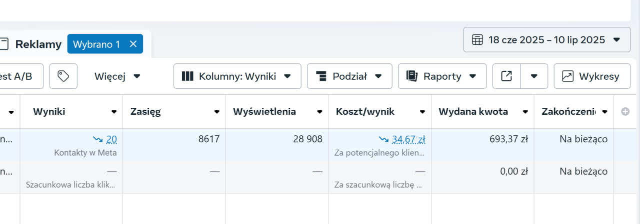Expand the Podział breakdown dropdown
The height and width of the screenshot is (224, 640).
tap(349, 76)
